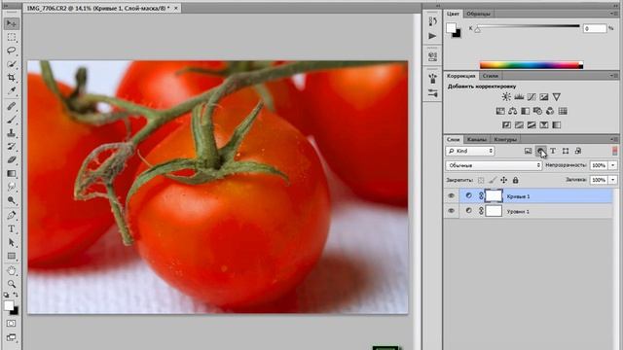Add a Levels adjustment
The image size is (623, 350).
519,97
